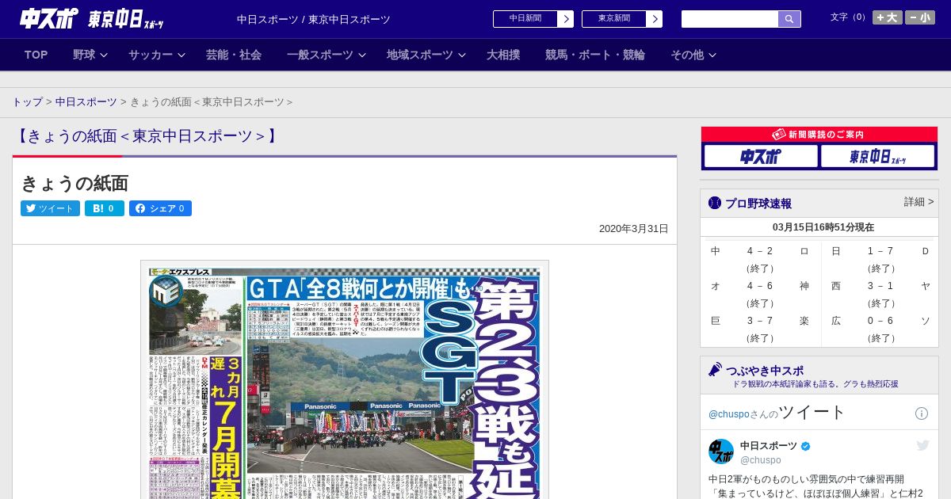Click the search magnifier button

point(789,19)
